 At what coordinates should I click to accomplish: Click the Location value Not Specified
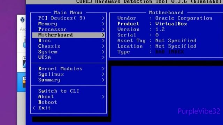(176, 46)
